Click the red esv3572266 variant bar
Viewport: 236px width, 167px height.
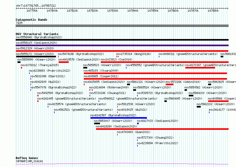(169, 84)
